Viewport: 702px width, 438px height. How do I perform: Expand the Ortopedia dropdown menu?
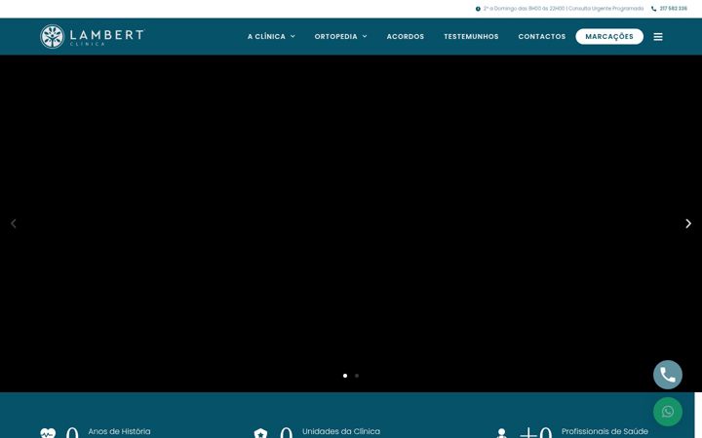click(x=340, y=37)
